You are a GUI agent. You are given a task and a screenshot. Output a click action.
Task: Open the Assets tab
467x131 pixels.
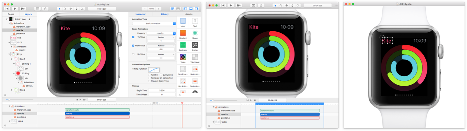[x=189, y=14]
